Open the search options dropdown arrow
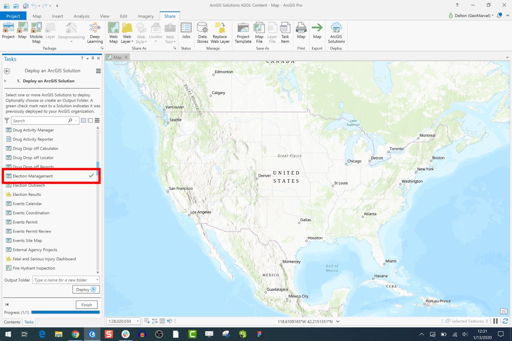Image resolution: width=512 pixels, height=341 pixels. tap(76, 120)
